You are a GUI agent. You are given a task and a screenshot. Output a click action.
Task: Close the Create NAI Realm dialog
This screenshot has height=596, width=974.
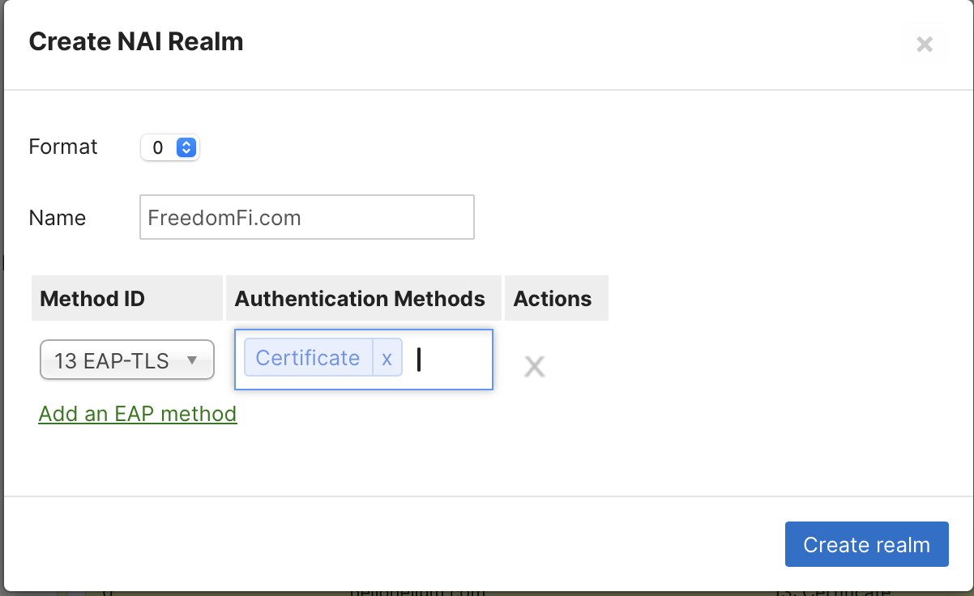tap(925, 45)
